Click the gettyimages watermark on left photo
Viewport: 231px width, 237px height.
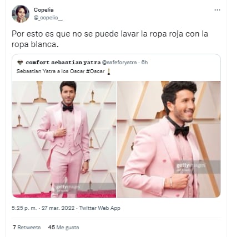click(x=68, y=188)
